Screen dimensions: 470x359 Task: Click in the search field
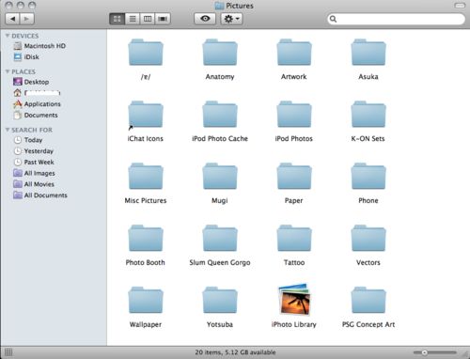click(396, 19)
